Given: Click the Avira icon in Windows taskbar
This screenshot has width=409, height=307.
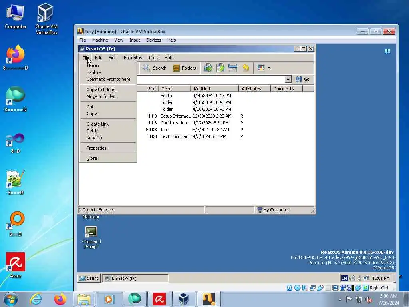Looking at the screenshot, I should point(159,299).
